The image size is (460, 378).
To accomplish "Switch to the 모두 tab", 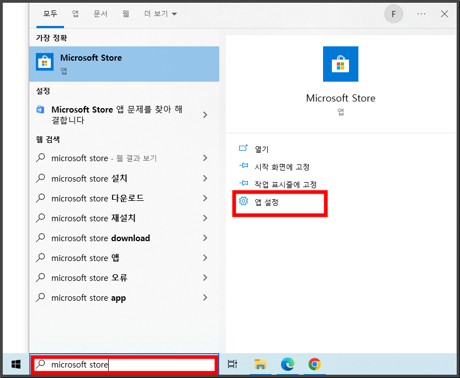I will [50, 14].
